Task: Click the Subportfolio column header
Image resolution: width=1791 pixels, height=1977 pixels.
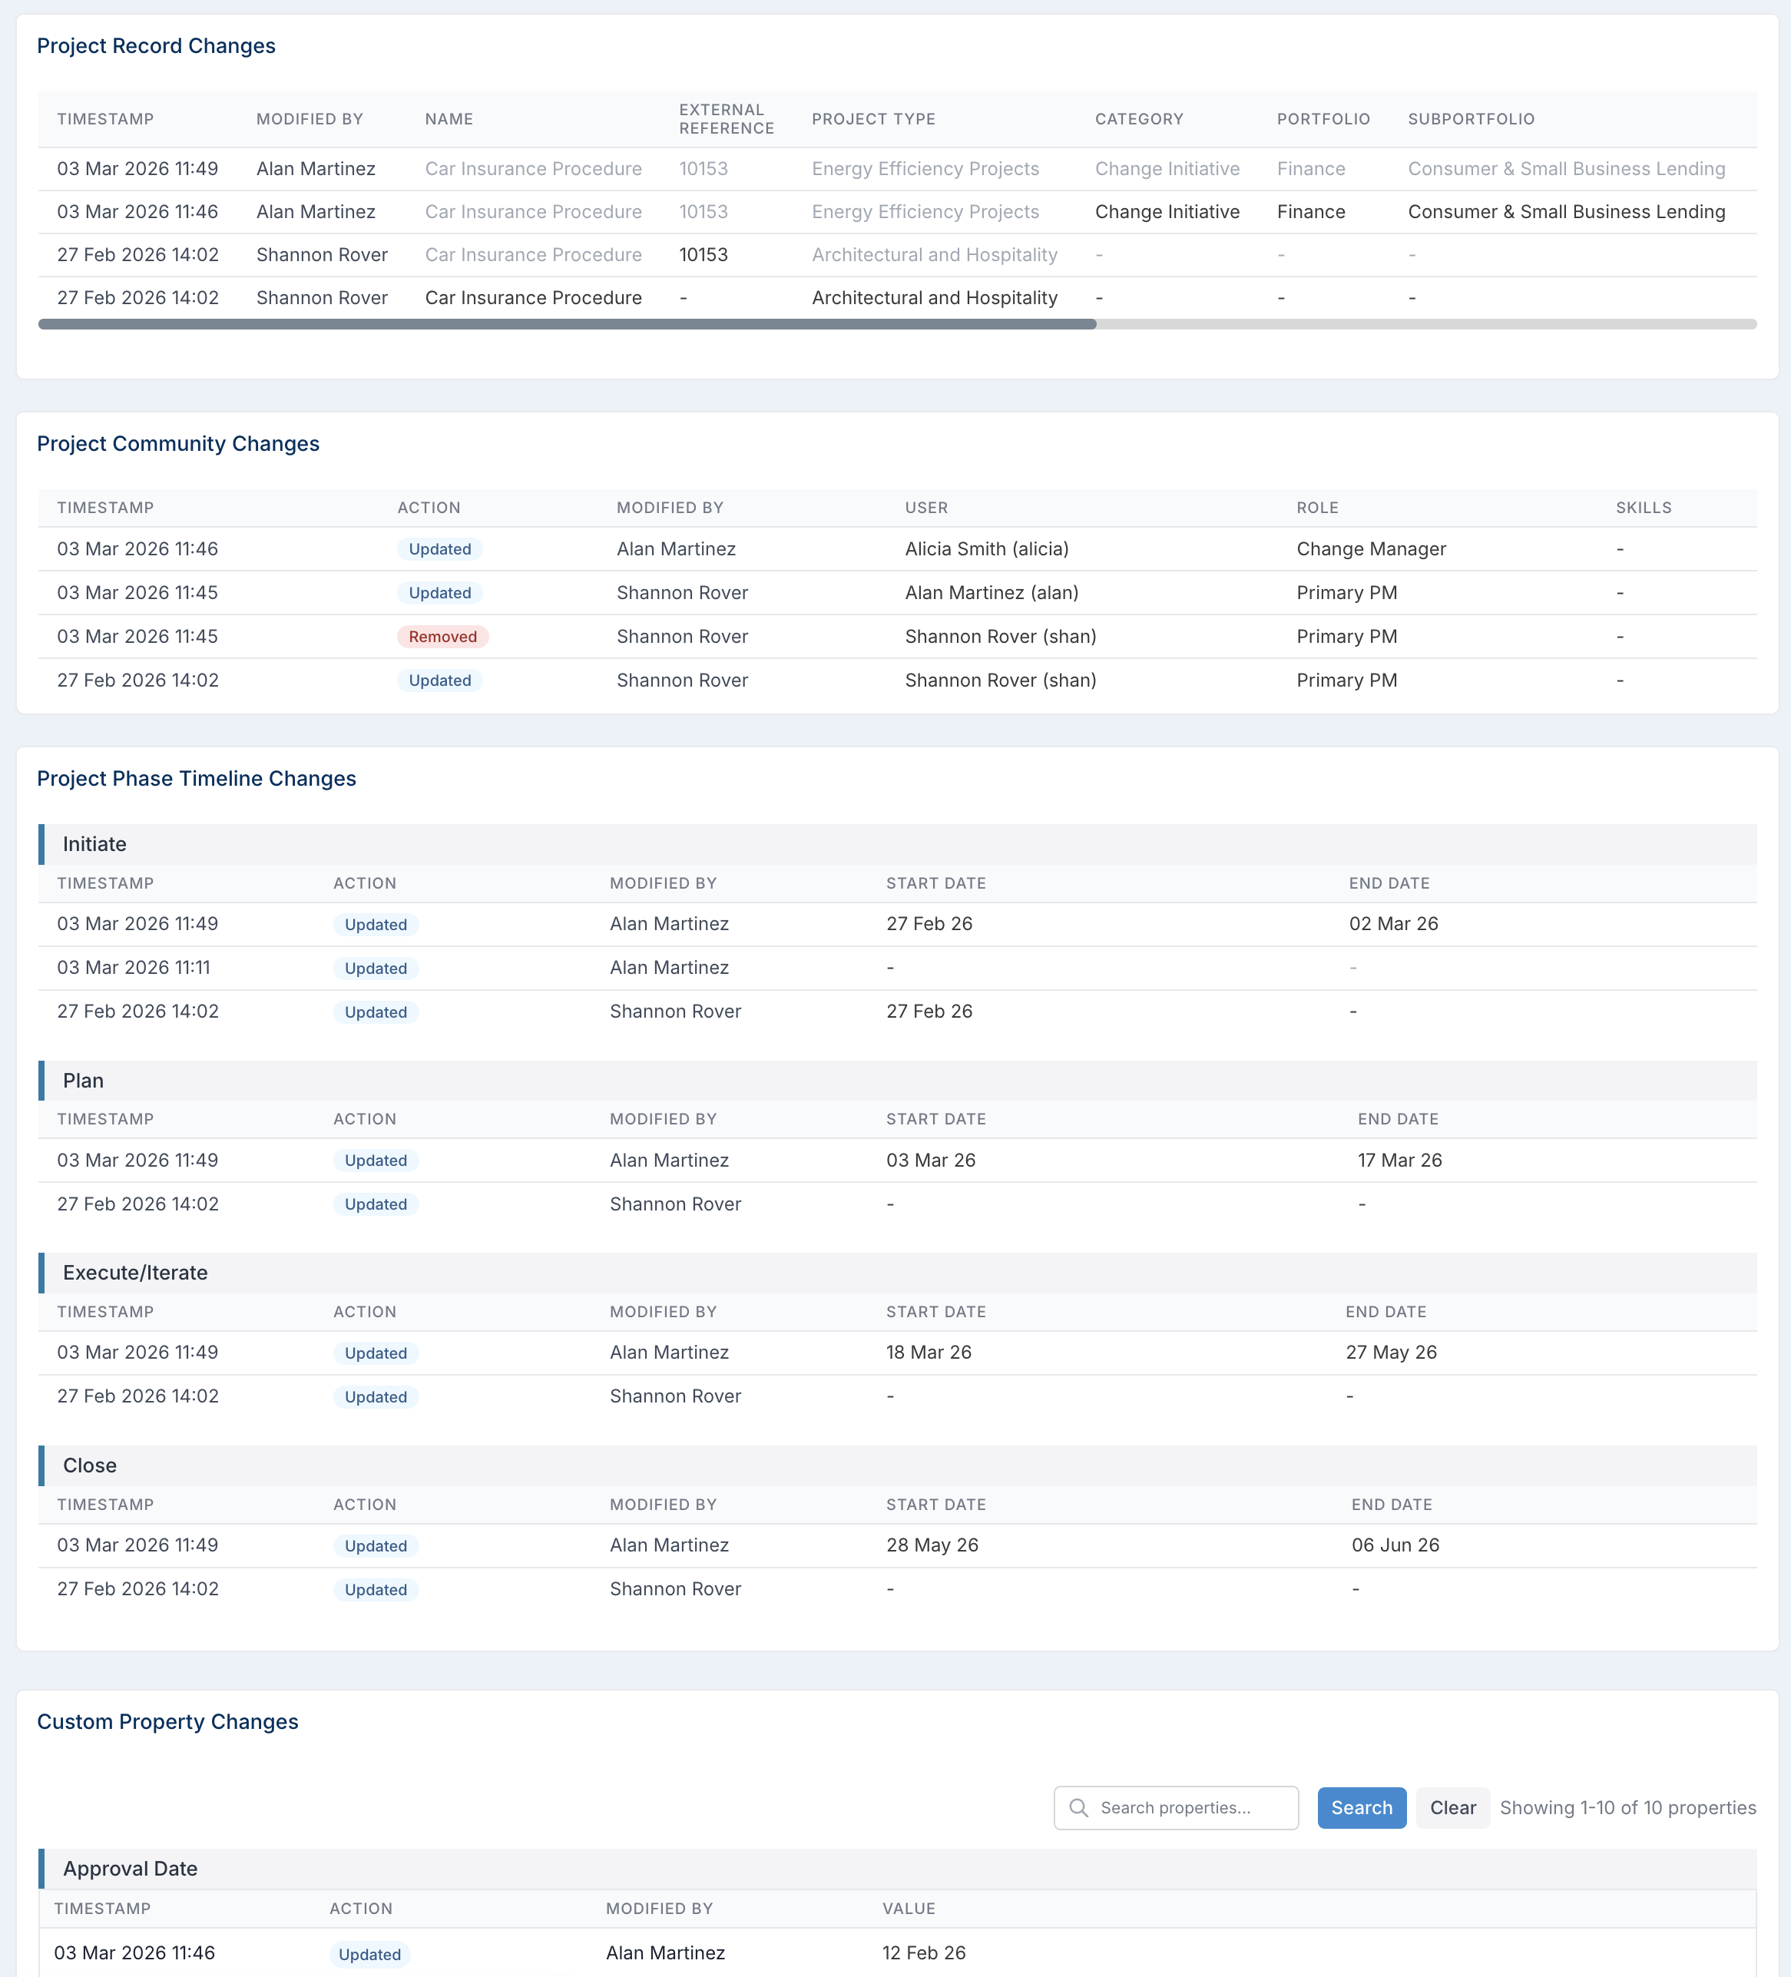Action: coord(1472,118)
